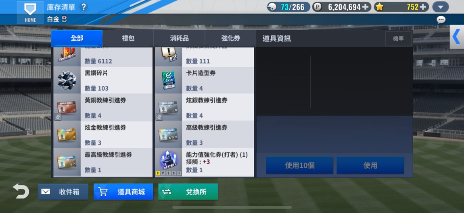Open the inventory help question mark
This screenshot has height=213, width=464.
tap(84, 7)
